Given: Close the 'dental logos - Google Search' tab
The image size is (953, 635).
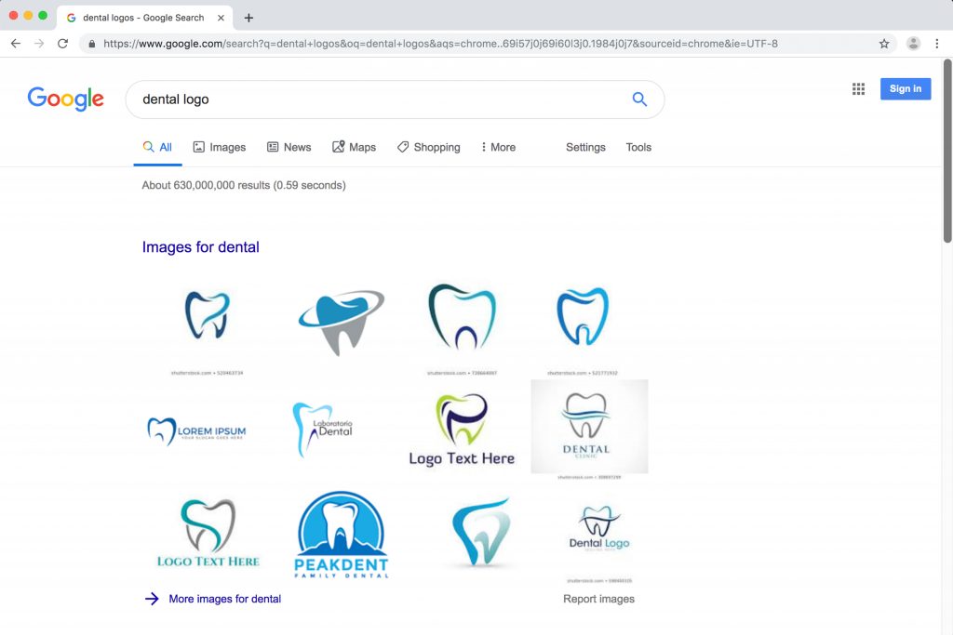Looking at the screenshot, I should tap(221, 18).
